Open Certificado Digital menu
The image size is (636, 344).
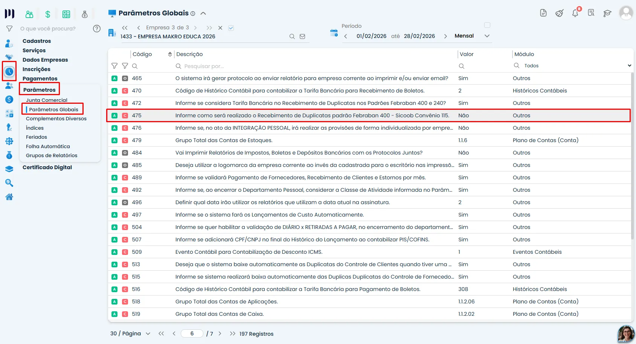[x=47, y=167]
